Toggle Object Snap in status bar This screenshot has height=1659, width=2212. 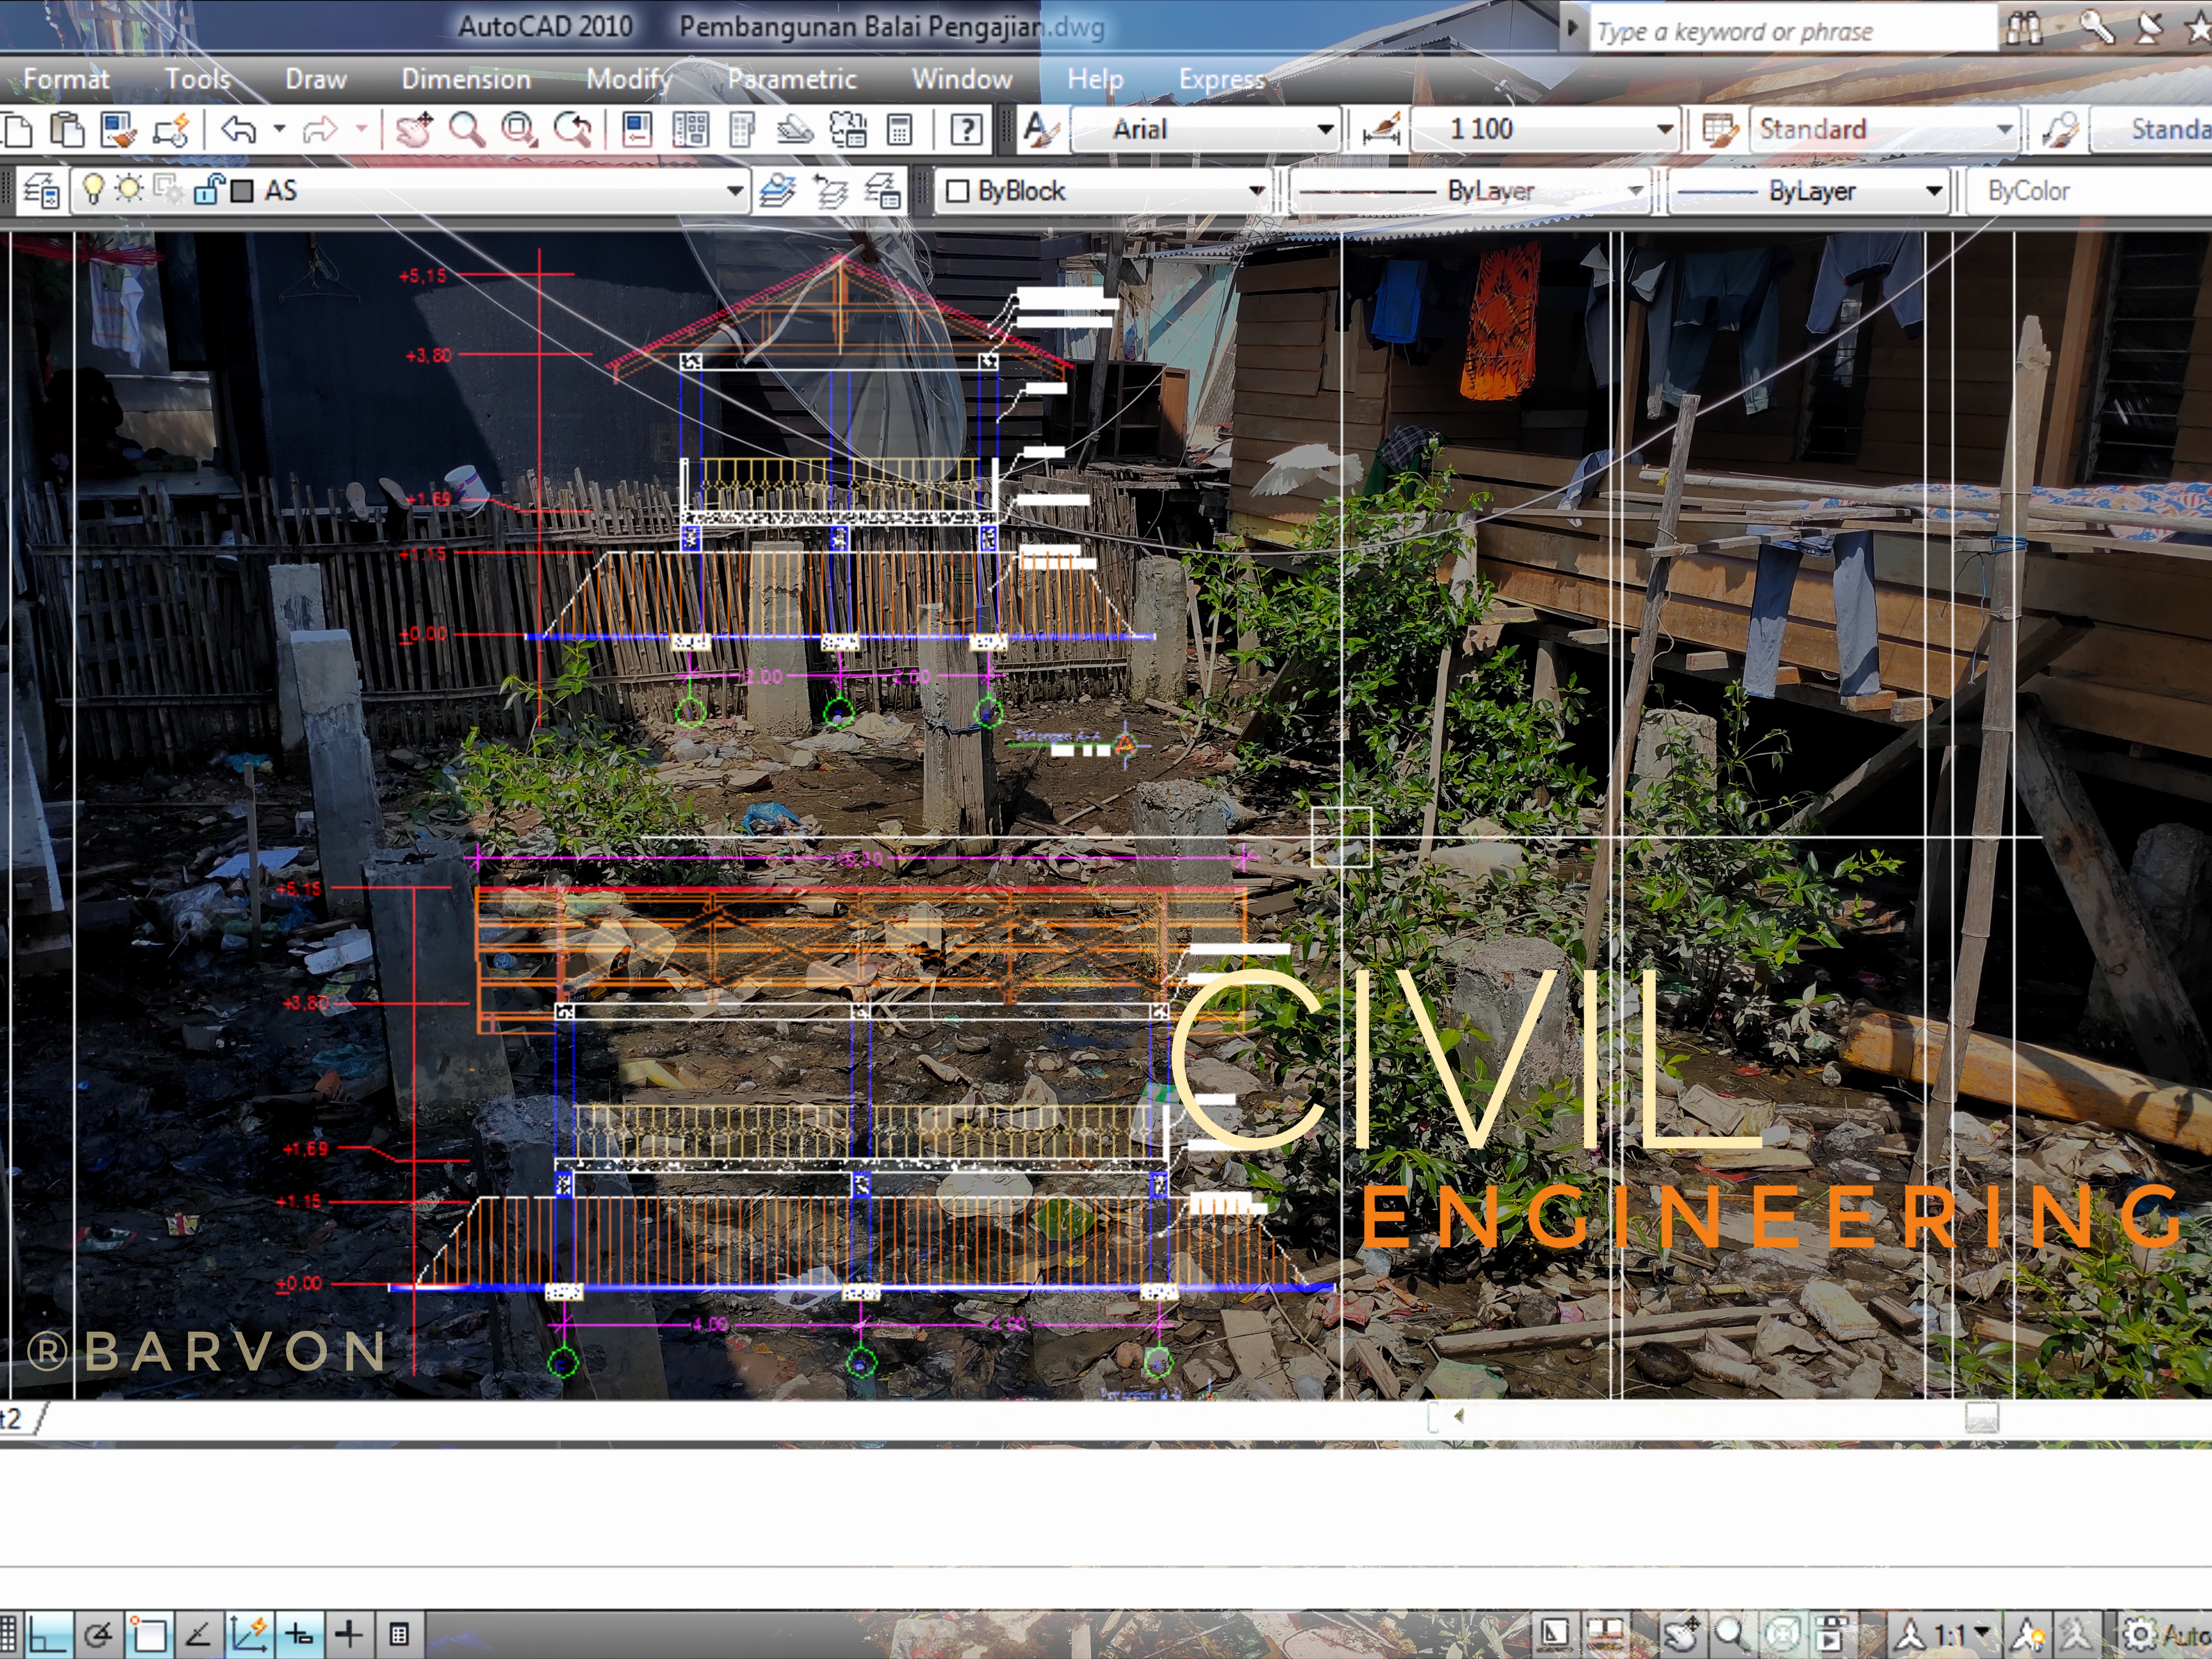point(149,1635)
